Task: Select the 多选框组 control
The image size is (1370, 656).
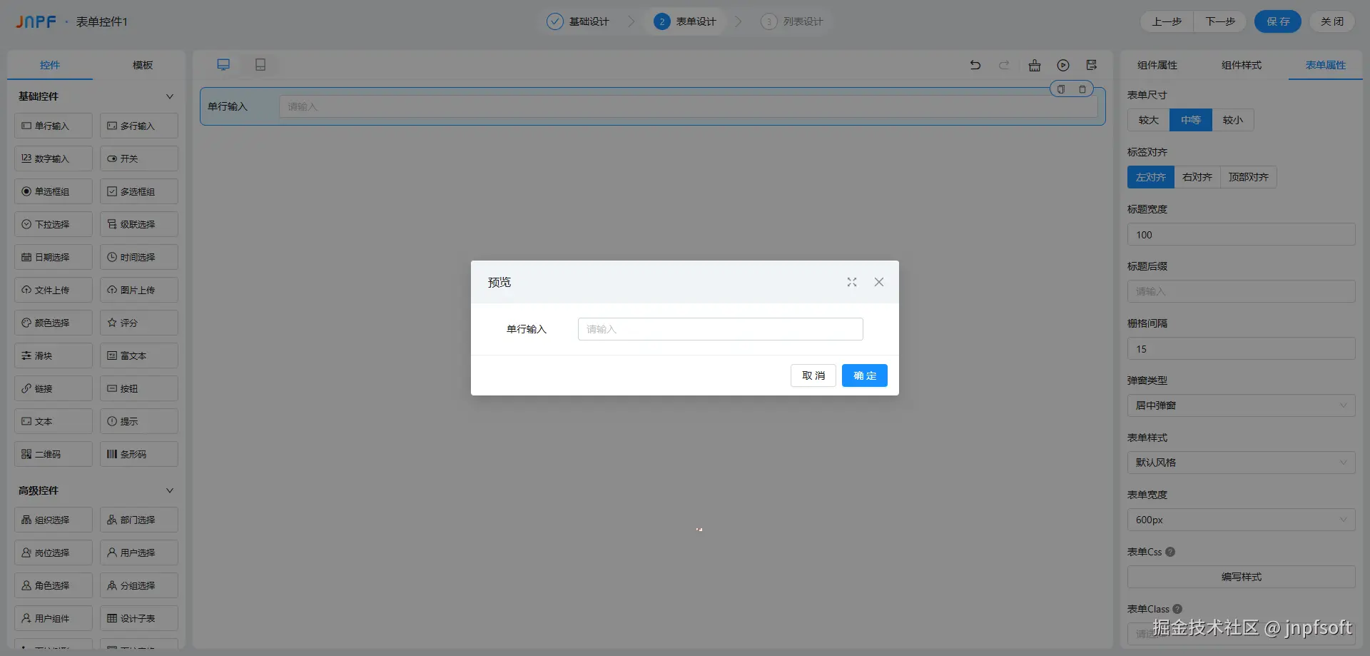Action: (x=139, y=191)
